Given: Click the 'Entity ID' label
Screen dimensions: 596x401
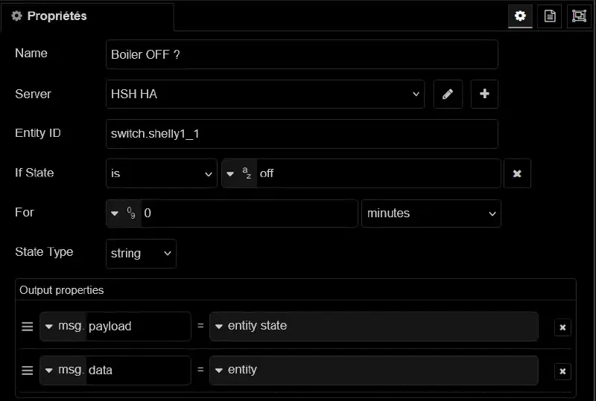Looking at the screenshot, I should [38, 133].
